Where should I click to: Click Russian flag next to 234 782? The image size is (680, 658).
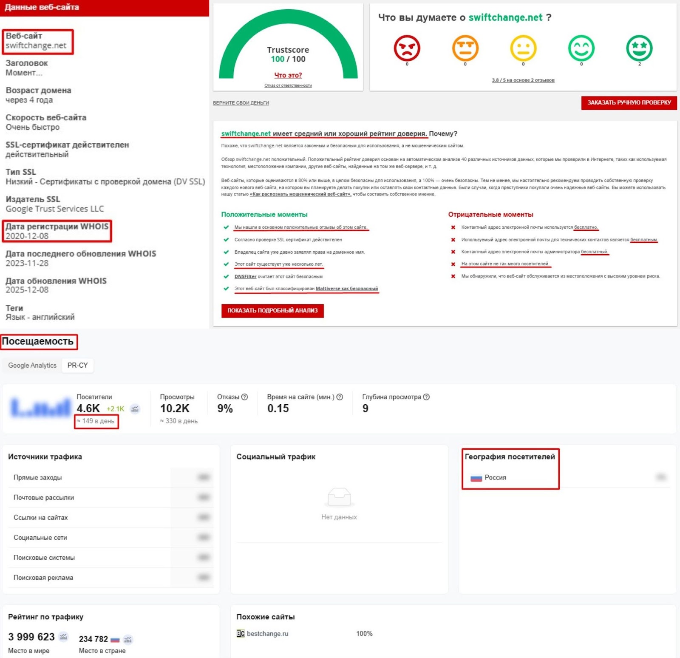point(115,639)
